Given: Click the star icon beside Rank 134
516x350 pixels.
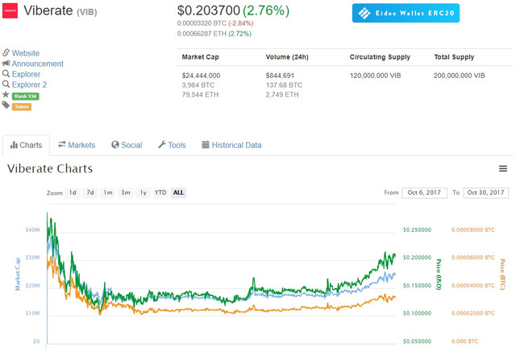Looking at the screenshot, I should pos(6,95).
